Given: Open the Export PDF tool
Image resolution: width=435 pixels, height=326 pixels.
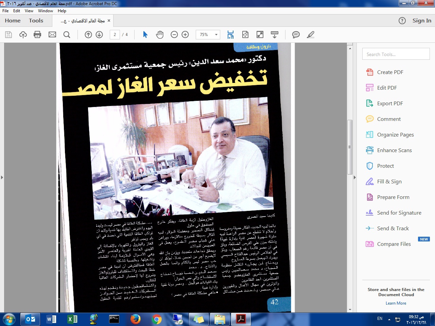Looking at the screenshot, I should [390, 103].
